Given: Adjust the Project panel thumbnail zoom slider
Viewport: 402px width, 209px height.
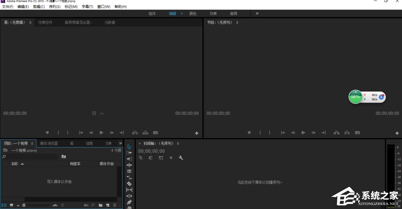Looking at the screenshot, I should point(36,205).
